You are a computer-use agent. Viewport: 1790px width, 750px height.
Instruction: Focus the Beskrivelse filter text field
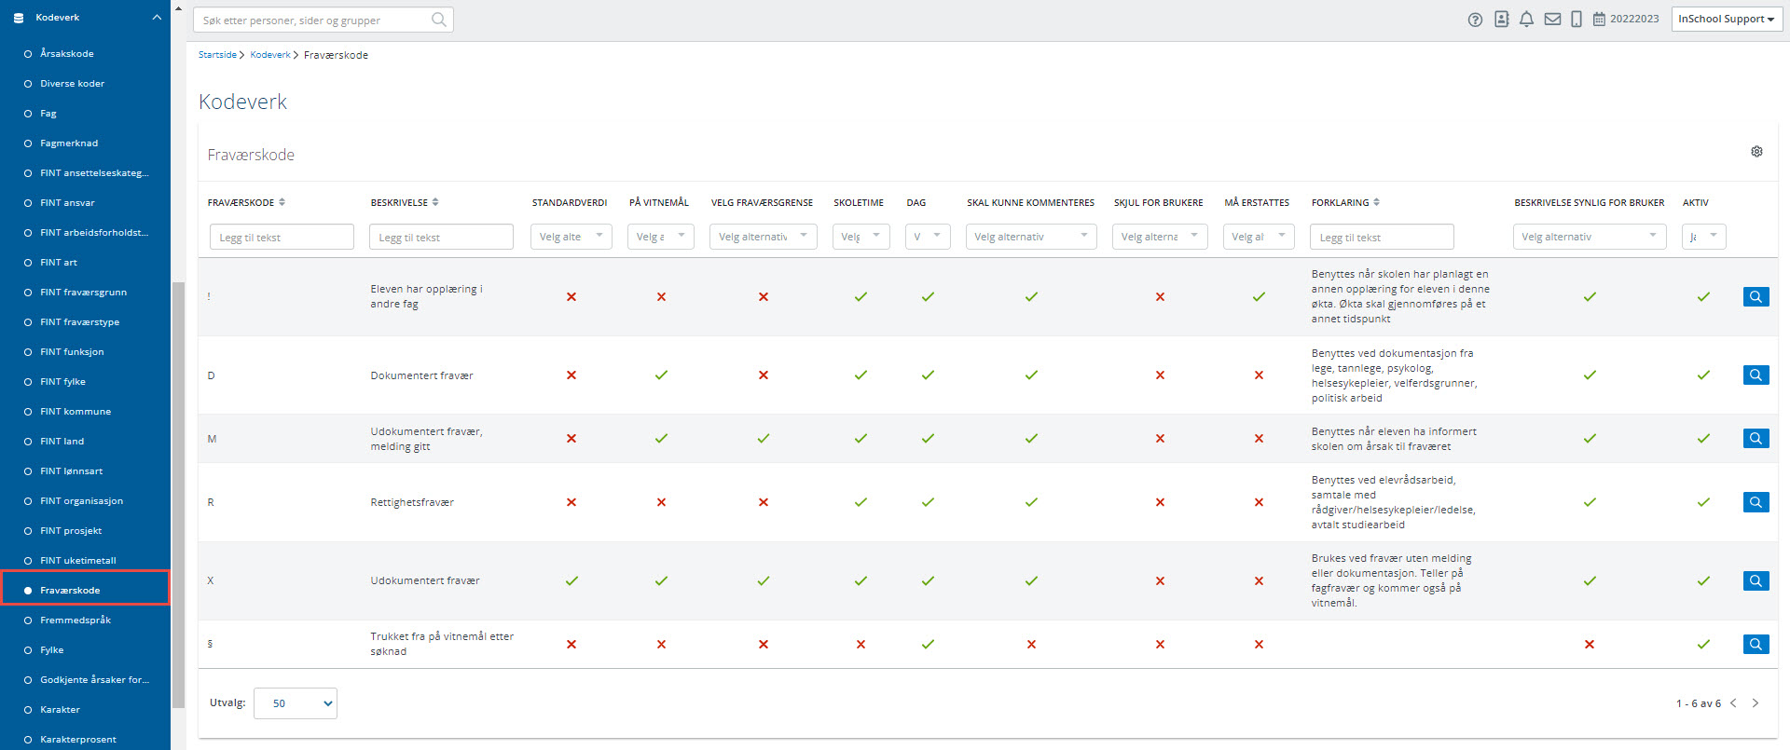[x=441, y=237]
